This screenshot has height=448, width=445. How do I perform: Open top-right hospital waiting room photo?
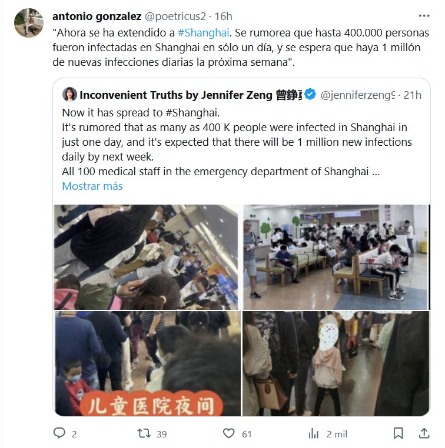tap(336, 257)
